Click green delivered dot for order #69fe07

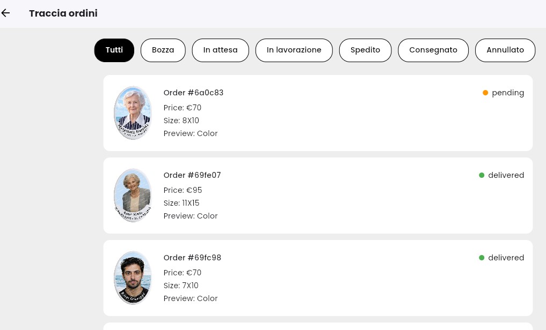click(482, 175)
